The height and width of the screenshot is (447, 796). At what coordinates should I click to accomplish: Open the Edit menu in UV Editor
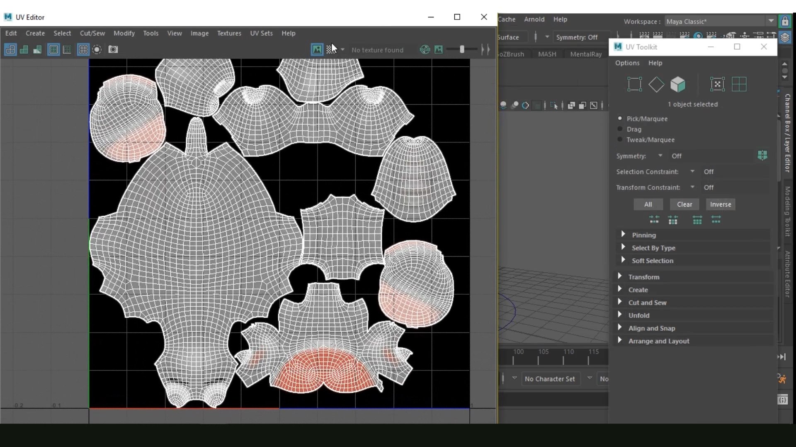(x=11, y=33)
